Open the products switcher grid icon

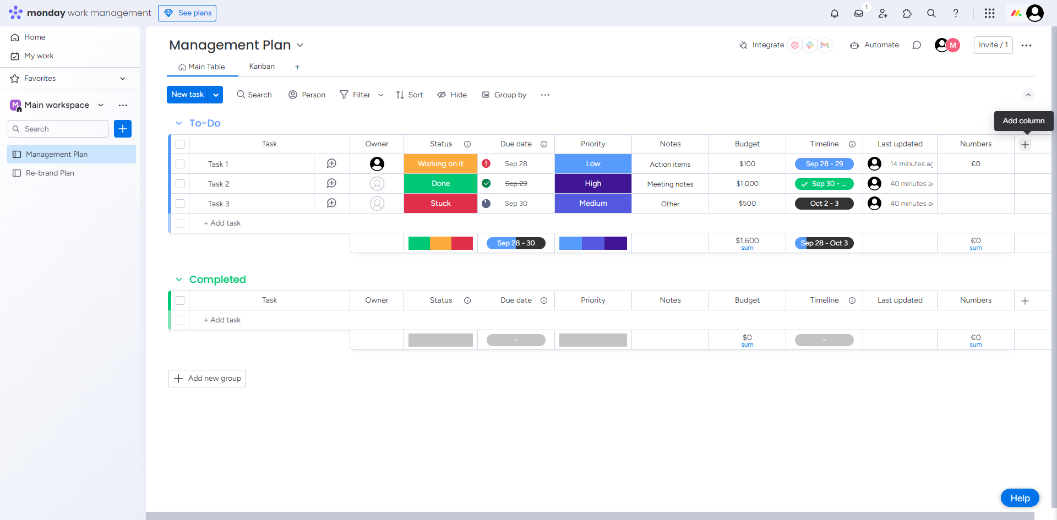[x=989, y=13]
